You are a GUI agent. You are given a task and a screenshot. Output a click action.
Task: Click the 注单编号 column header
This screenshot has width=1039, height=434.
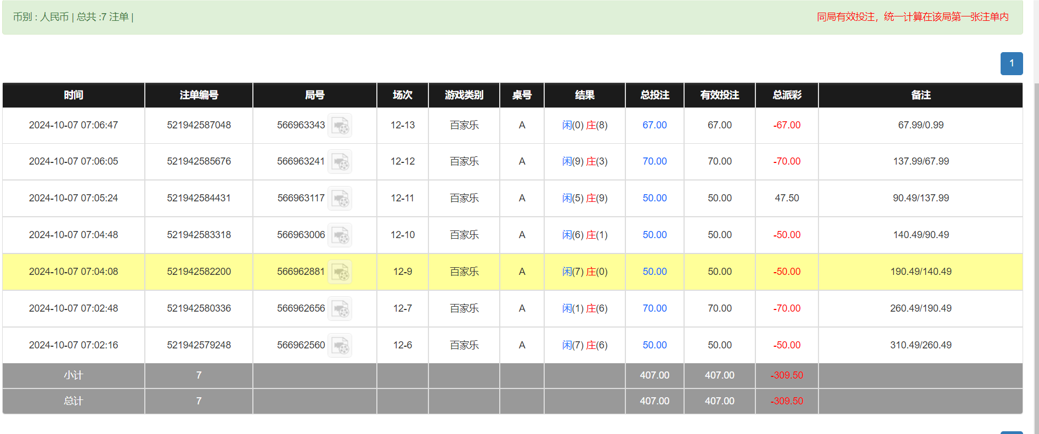pos(199,95)
